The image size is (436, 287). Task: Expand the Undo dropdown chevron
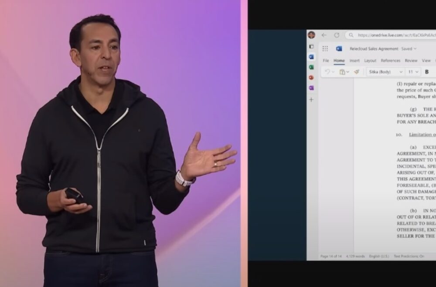click(333, 72)
